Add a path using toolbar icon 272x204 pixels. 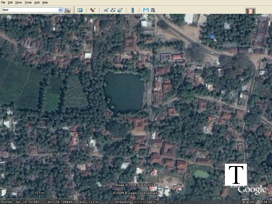pos(113,10)
